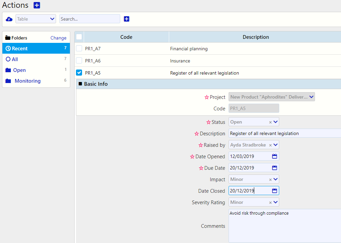
Task: Uncheck the PR1_A5 row checkbox
Action: [79, 73]
